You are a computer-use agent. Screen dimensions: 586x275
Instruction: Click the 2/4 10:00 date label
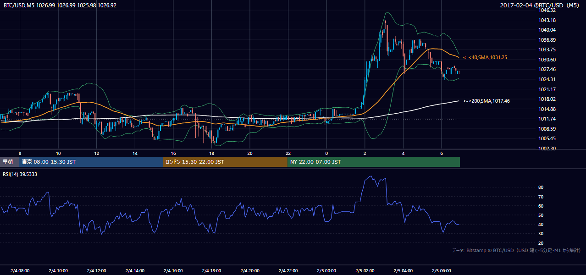click(58, 270)
